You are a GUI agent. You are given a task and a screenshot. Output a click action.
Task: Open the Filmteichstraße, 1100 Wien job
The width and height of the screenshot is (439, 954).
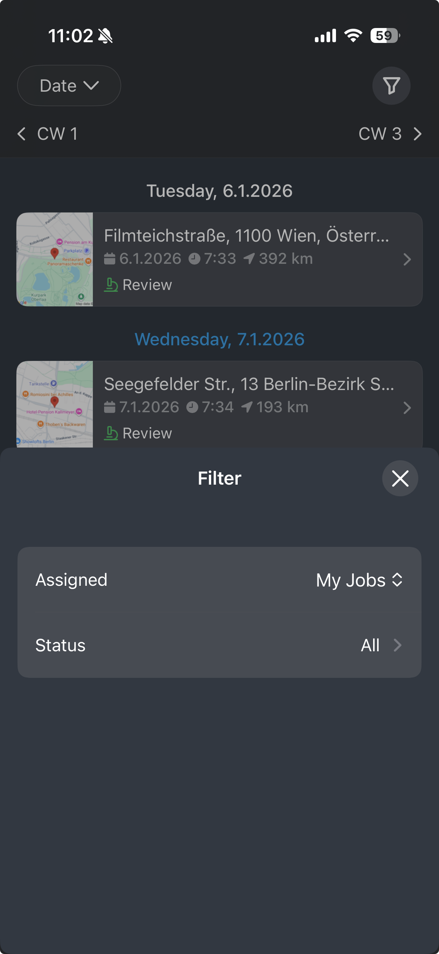(246, 236)
